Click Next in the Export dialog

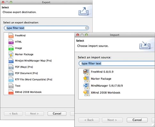(x=34, y=114)
